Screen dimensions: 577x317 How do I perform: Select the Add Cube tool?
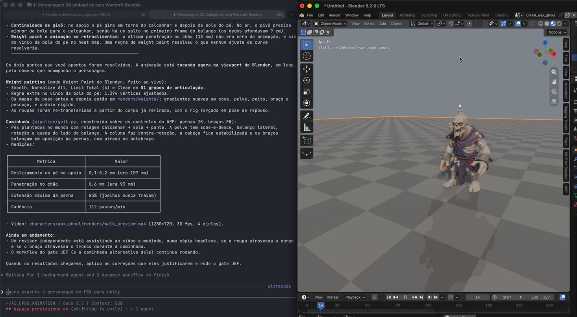pyautogui.click(x=307, y=140)
